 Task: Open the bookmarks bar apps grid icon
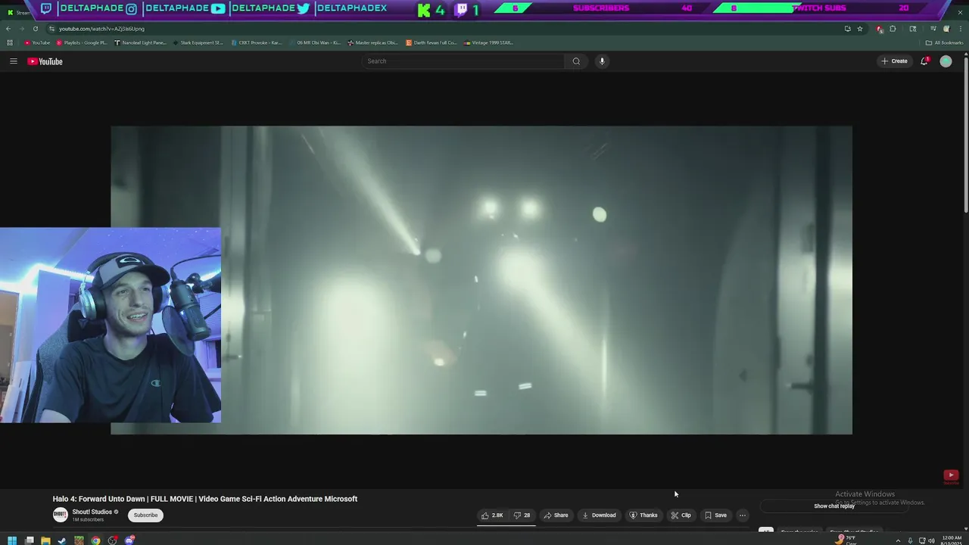pos(9,42)
